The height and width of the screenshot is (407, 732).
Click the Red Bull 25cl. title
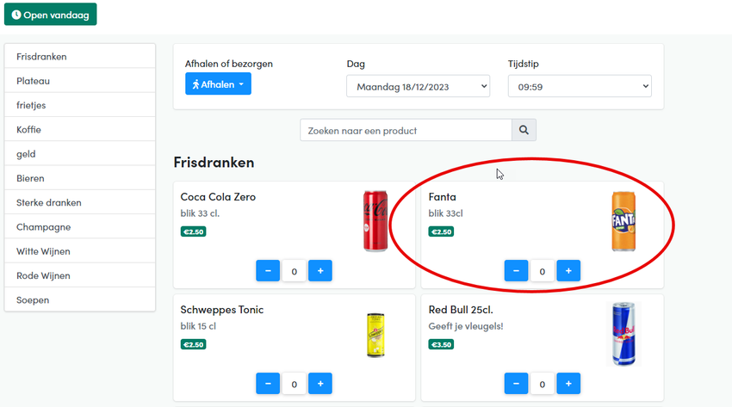click(x=461, y=310)
